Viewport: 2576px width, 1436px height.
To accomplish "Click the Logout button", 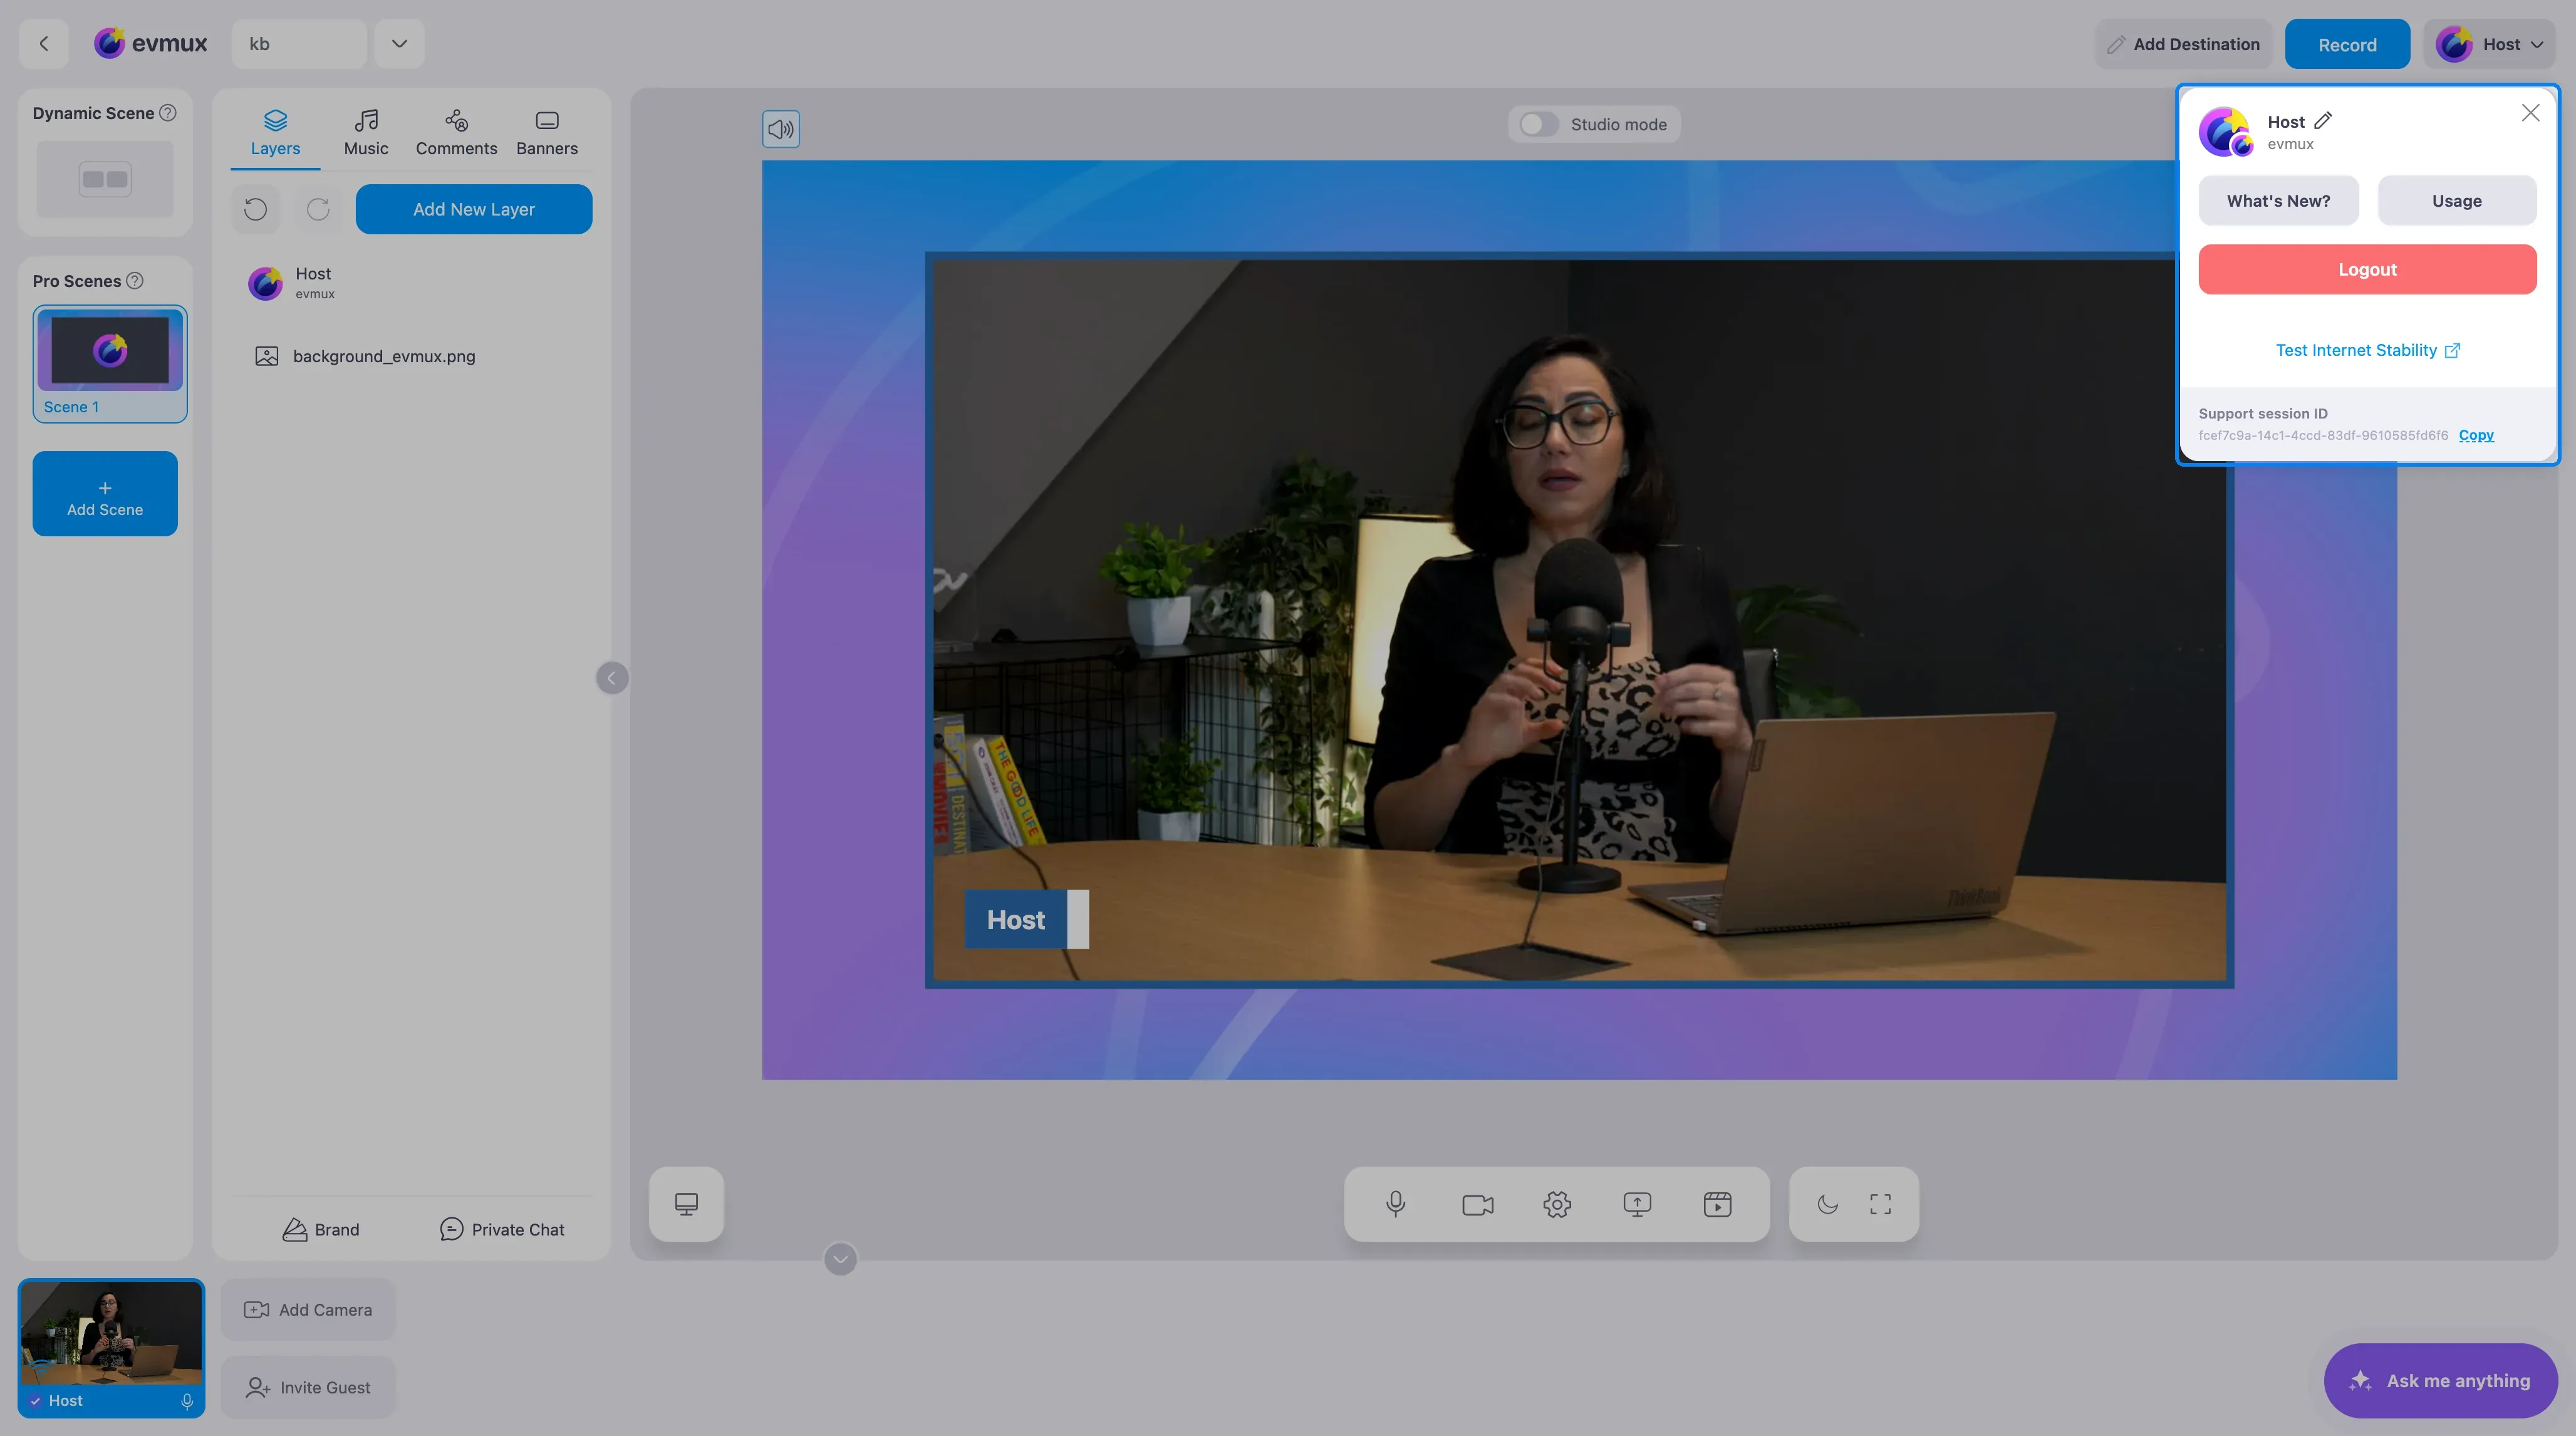I will (x=2367, y=269).
